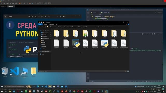Go back in File Explorer
This screenshot has width=166, height=93.
(x=40, y=27)
